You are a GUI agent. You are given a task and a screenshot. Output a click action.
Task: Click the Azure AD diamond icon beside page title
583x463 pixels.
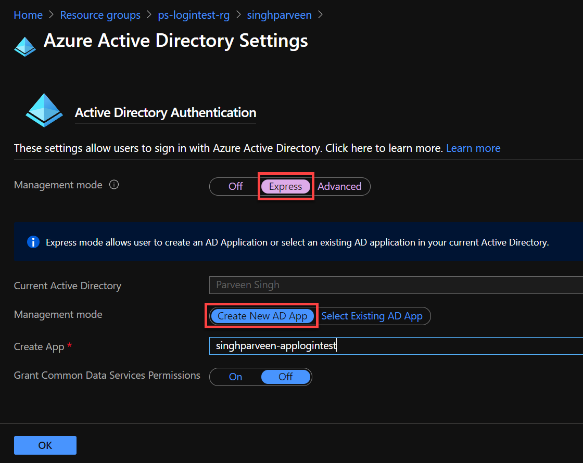pyautogui.click(x=25, y=46)
